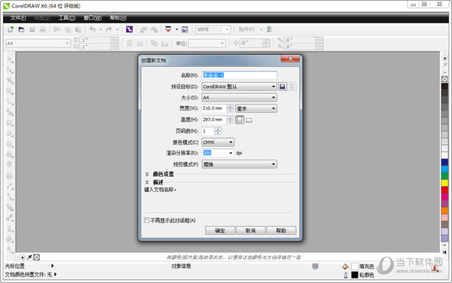Click the New document icon in toolbar
Image resolution: width=452 pixels, height=283 pixels.
click(x=11, y=29)
